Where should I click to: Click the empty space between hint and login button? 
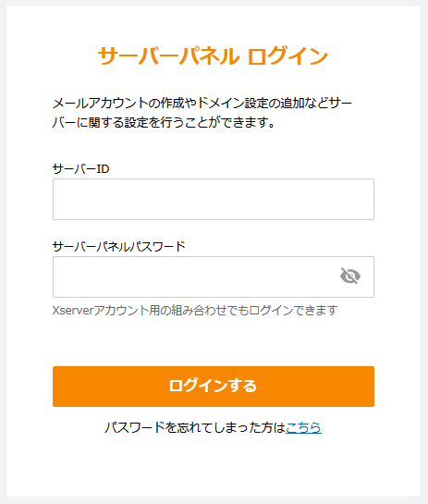pyautogui.click(x=214, y=341)
